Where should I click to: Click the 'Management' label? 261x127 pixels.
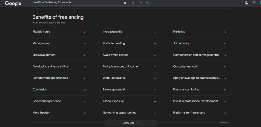pos(41,43)
